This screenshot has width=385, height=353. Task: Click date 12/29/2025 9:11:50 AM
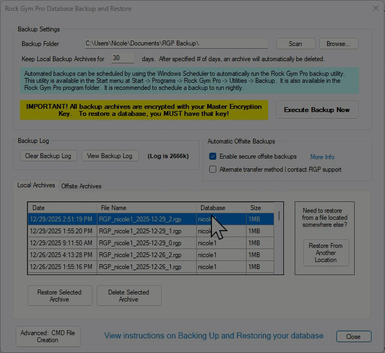coord(61,243)
